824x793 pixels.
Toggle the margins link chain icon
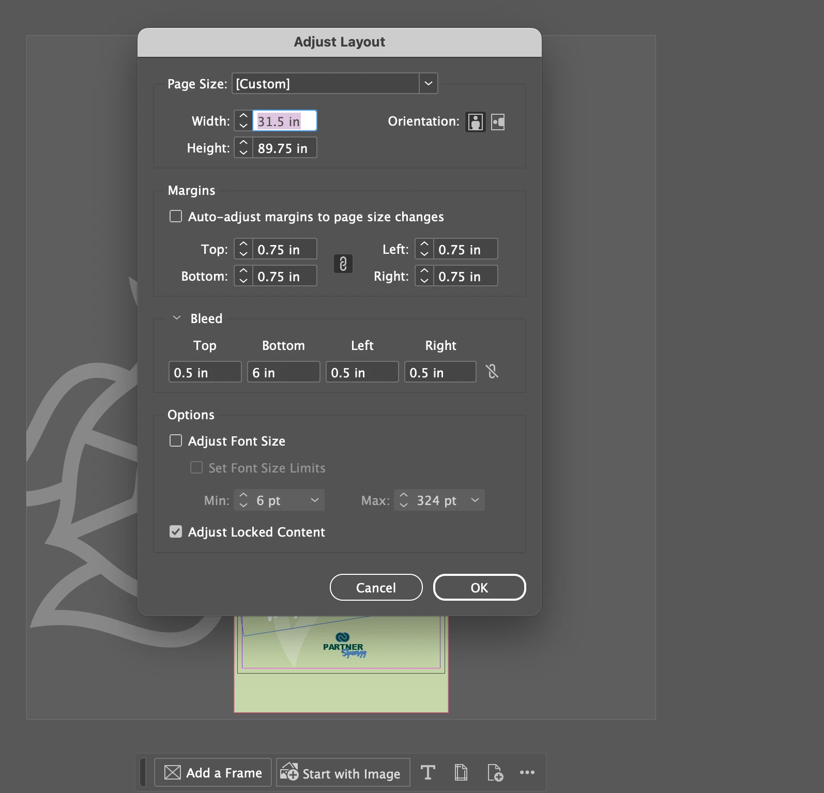click(x=343, y=264)
